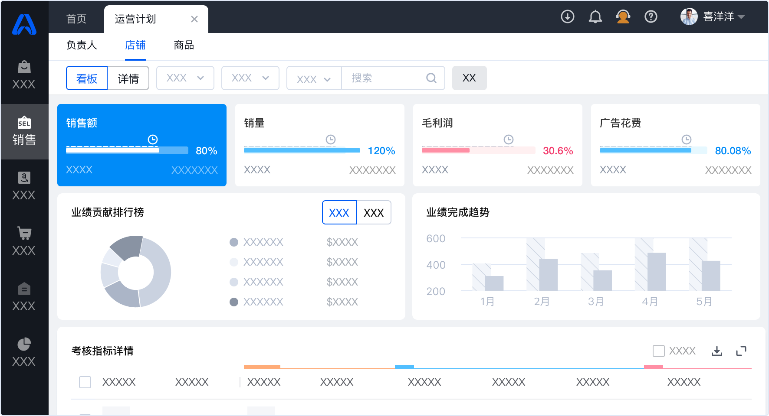Click the clock marker on 销售额 card
The height and width of the screenshot is (416, 769).
click(153, 140)
